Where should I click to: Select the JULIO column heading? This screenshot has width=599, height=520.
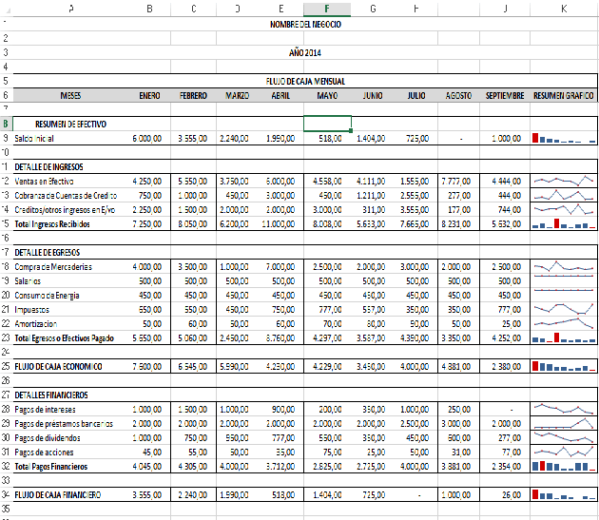point(416,95)
